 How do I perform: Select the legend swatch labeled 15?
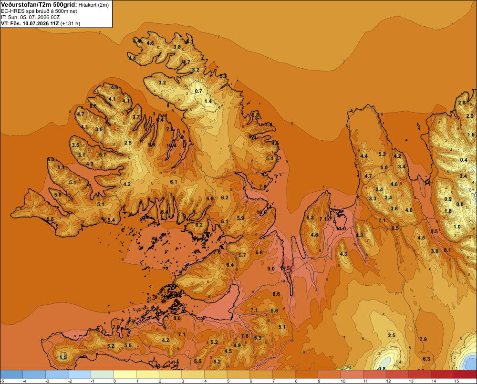coord(465,374)
